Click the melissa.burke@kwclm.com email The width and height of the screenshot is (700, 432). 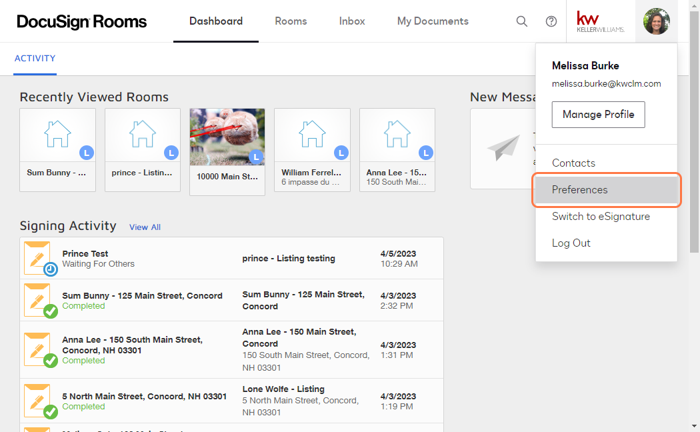pos(606,83)
